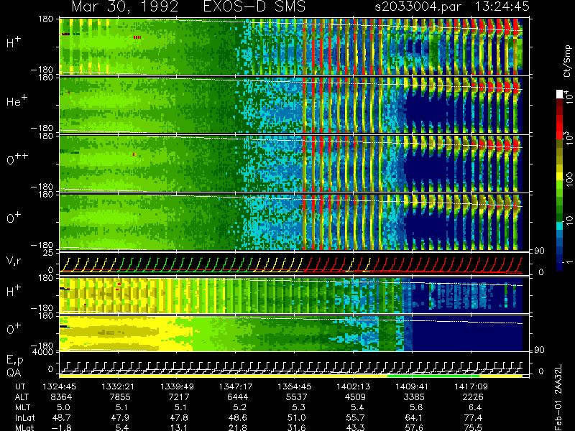Click the 'Ct/Smp' color bar unit label
Viewport: 575px width, 431px height.
pyautogui.click(x=567, y=61)
